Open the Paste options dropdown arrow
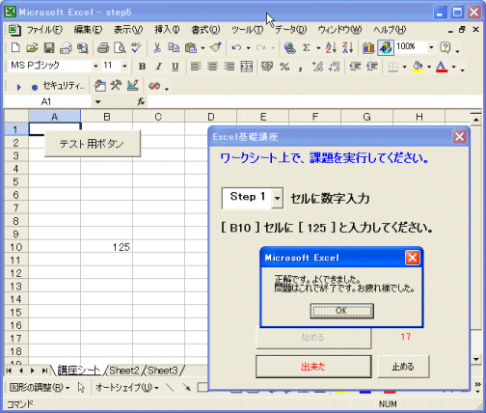 pyautogui.click(x=202, y=48)
